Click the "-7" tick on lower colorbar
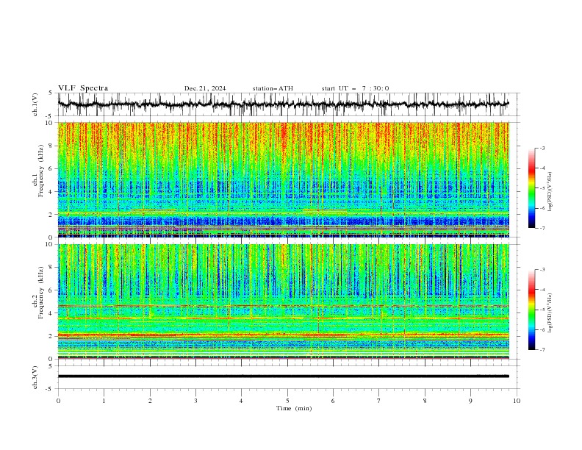582x450 pixels. (x=542, y=350)
